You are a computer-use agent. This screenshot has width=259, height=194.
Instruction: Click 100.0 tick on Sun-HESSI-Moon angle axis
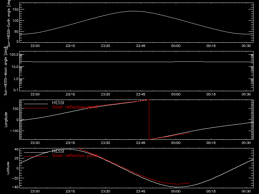pos(14,54)
